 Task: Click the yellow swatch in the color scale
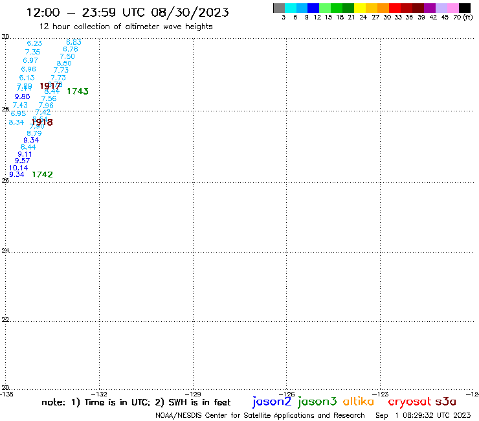360,8
